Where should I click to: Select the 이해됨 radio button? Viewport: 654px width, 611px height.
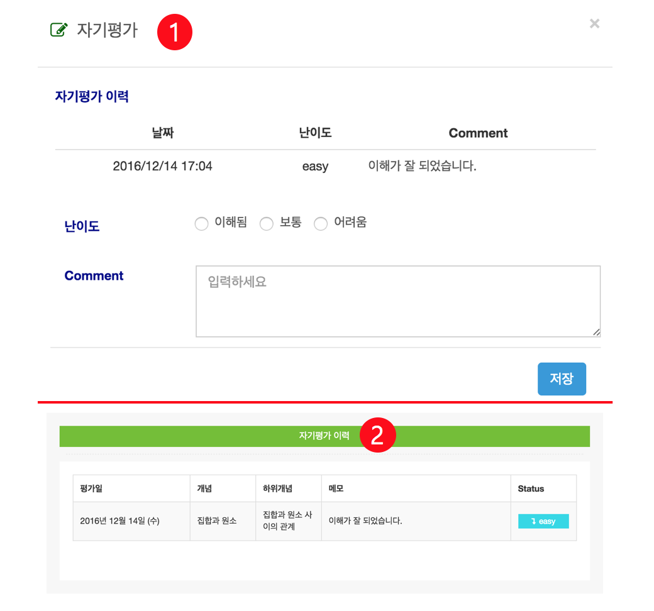[x=201, y=224]
